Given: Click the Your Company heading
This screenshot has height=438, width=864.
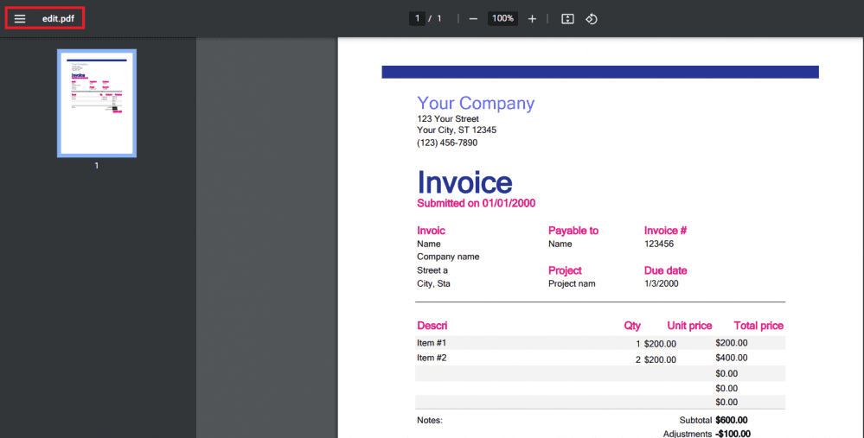Looking at the screenshot, I should point(475,104).
